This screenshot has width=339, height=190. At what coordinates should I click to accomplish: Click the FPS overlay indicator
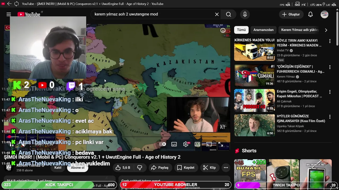[x=285, y=5]
